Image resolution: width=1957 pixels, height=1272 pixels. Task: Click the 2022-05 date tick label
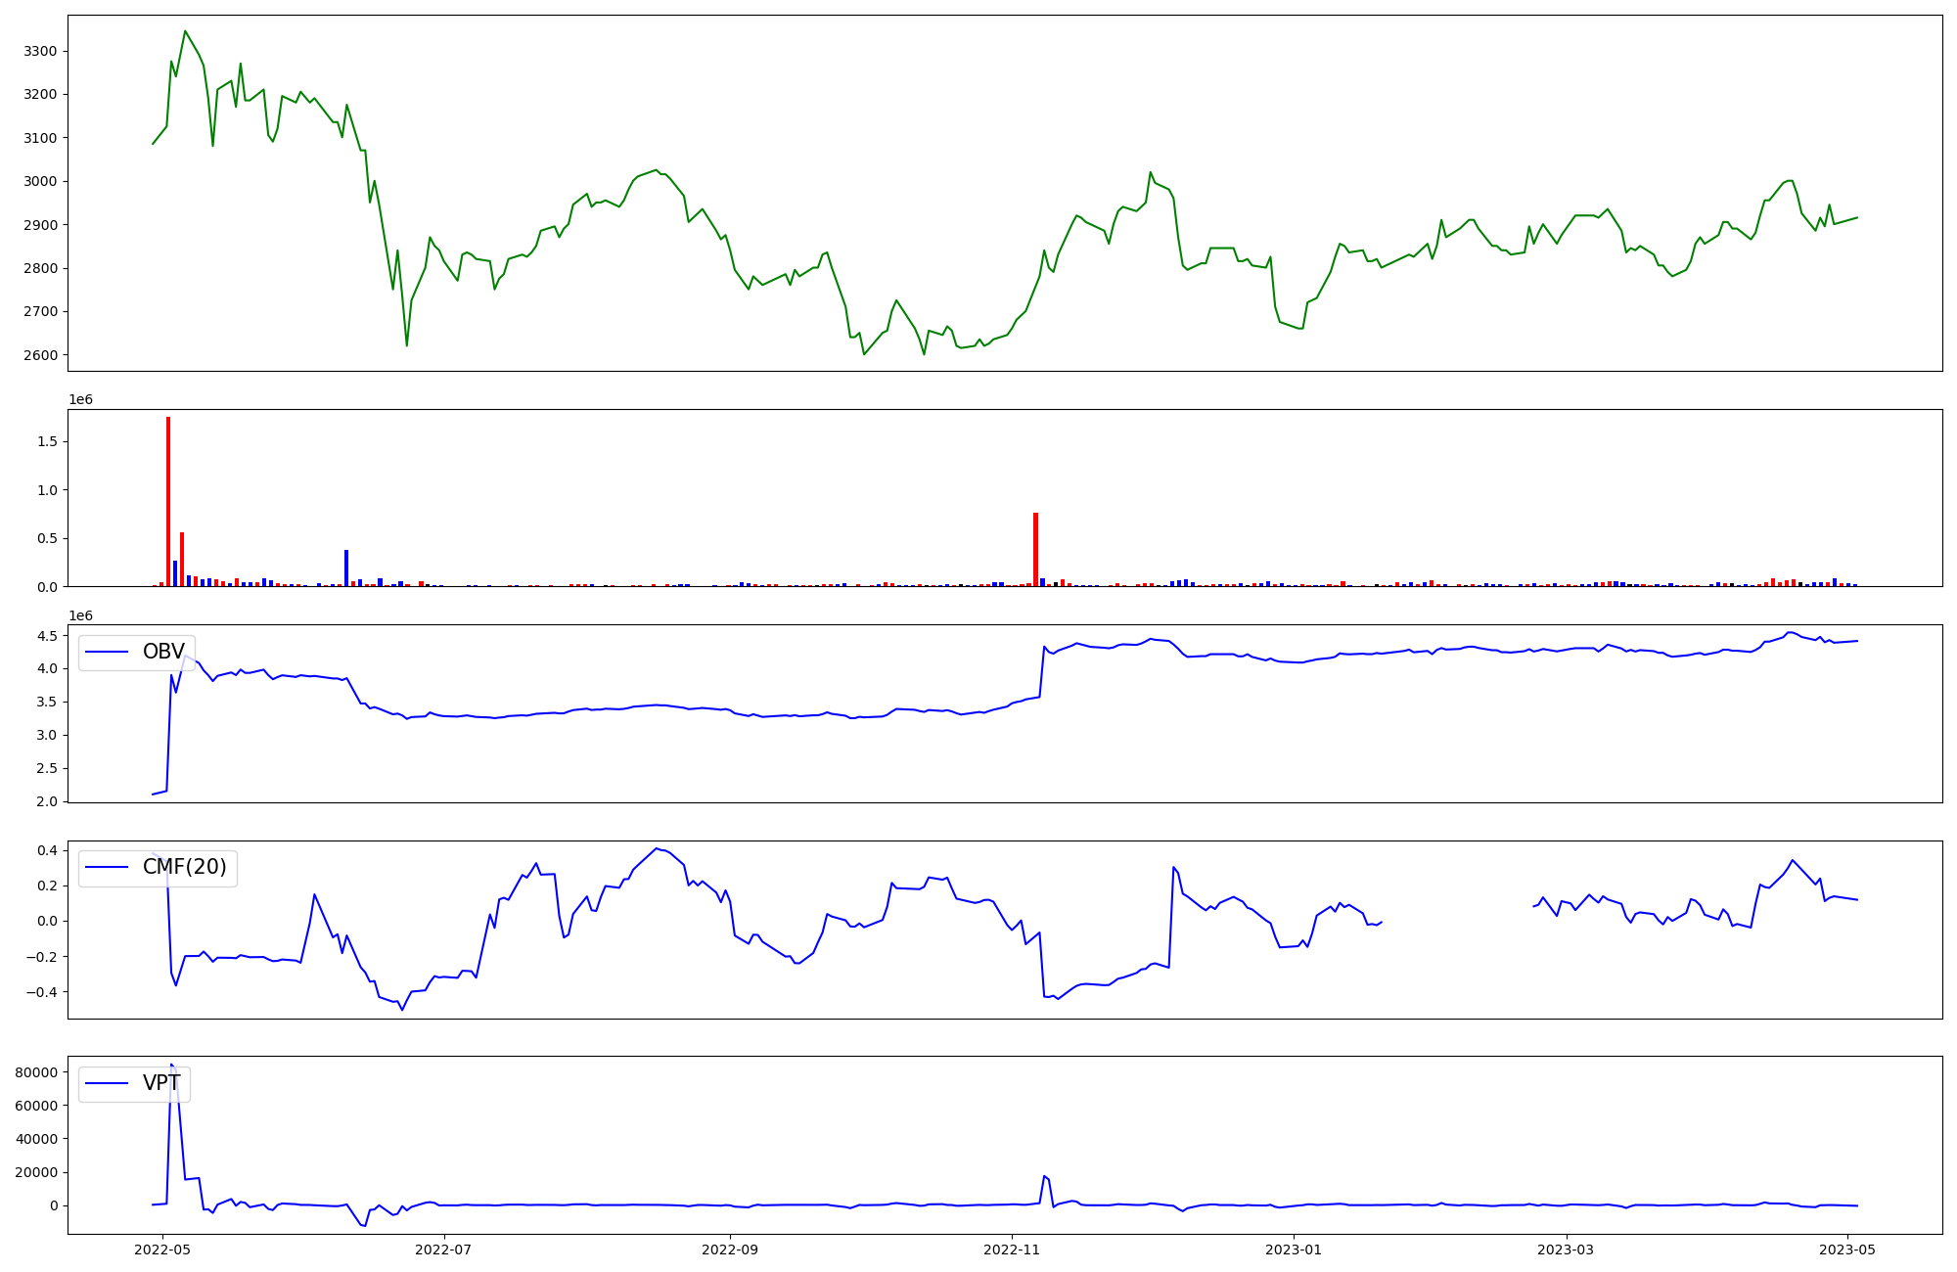pos(161,1249)
